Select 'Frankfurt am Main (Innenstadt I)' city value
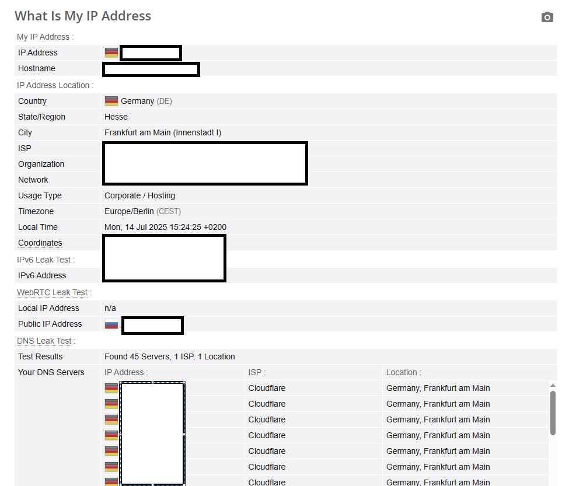Viewport: 569px width, 486px height. [163, 132]
